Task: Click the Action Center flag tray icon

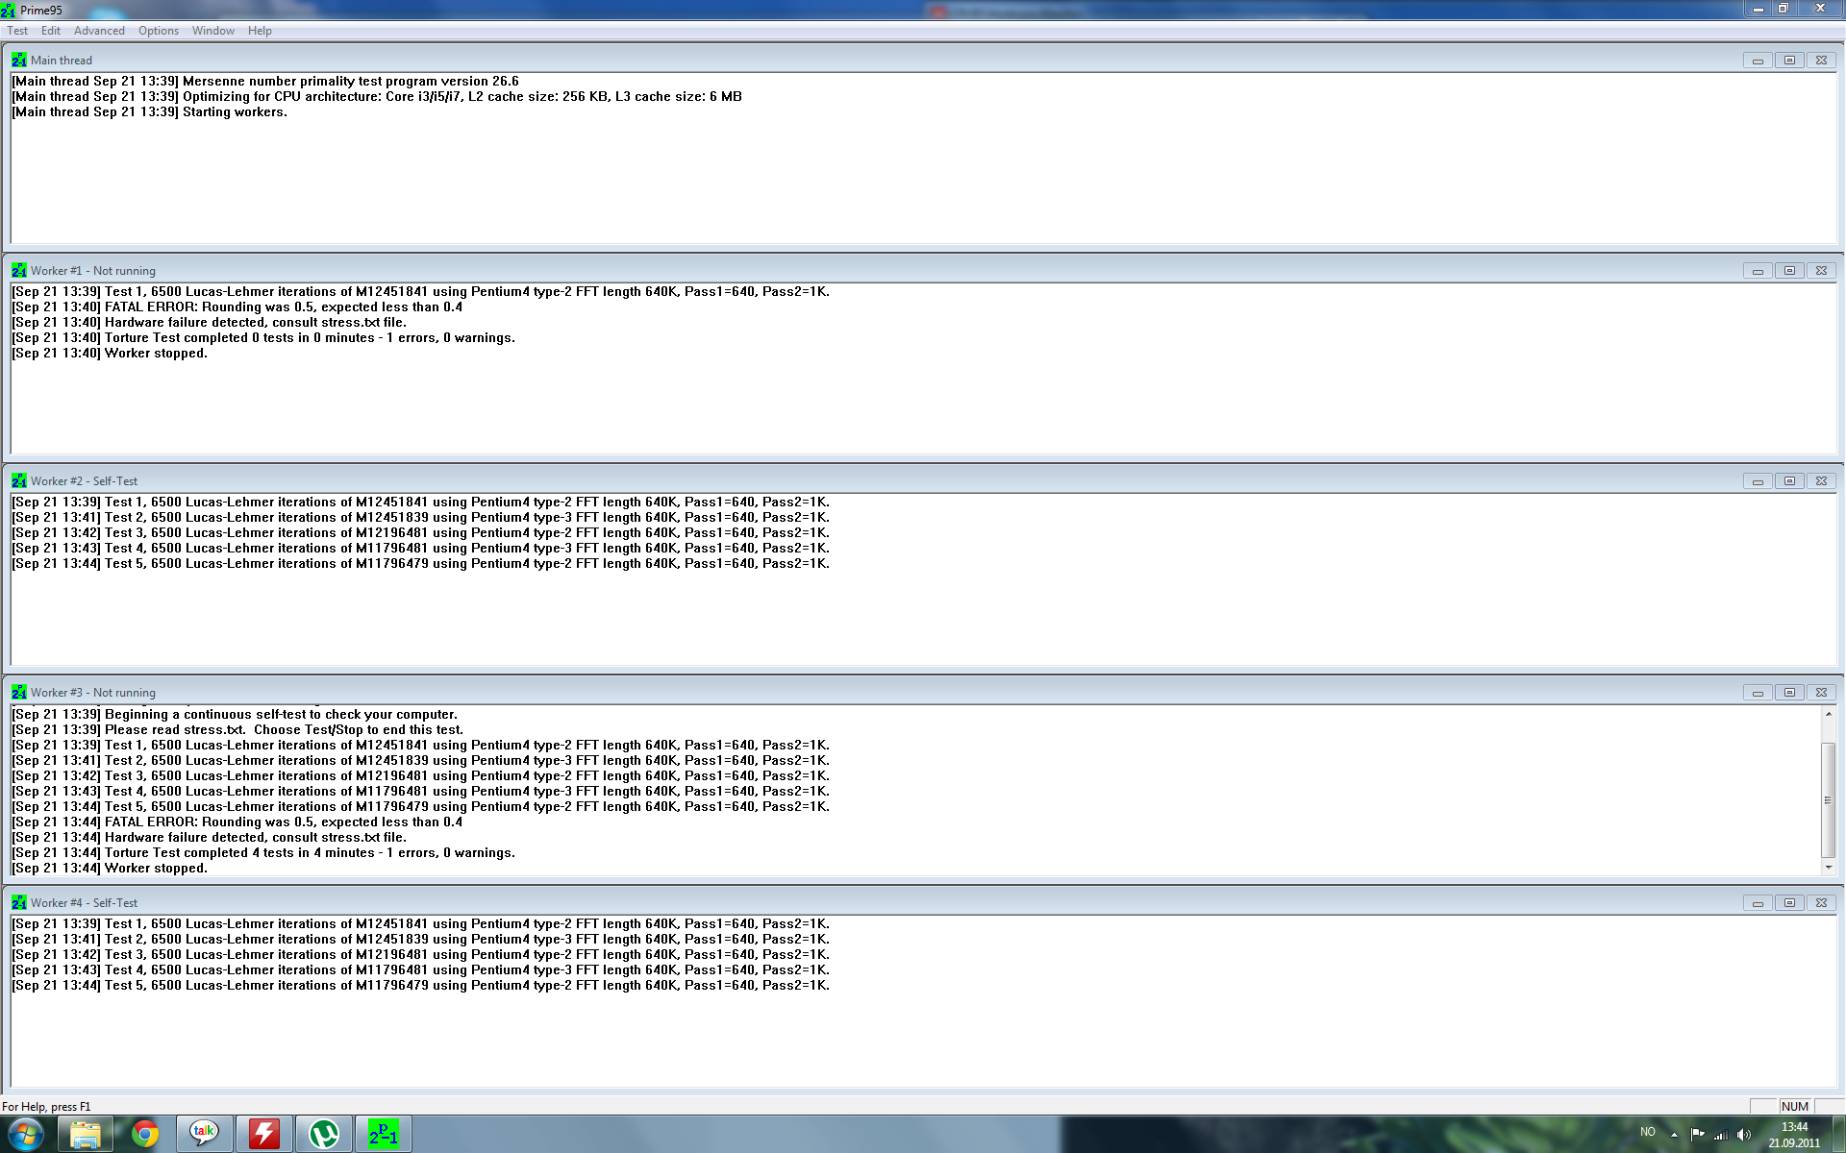Action: [x=1697, y=1135]
